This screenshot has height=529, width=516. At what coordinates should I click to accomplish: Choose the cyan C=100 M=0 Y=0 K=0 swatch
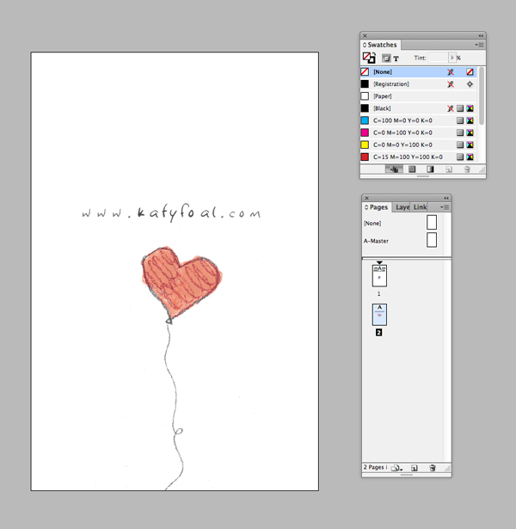click(x=418, y=120)
